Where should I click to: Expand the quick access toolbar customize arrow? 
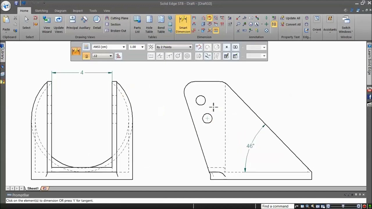44,3
